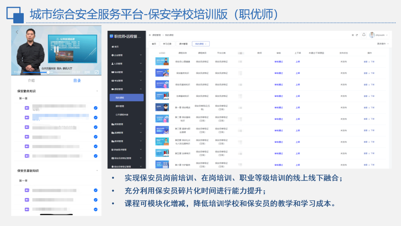The image size is (401, 226).
Task: Expand the 培训管理 sidebar menu
Action: (127, 72)
